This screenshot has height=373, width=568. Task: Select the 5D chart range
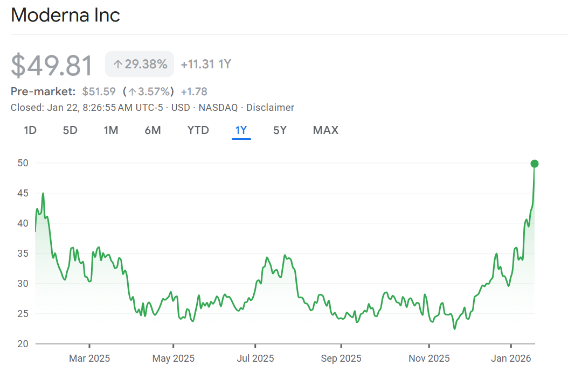click(x=70, y=130)
